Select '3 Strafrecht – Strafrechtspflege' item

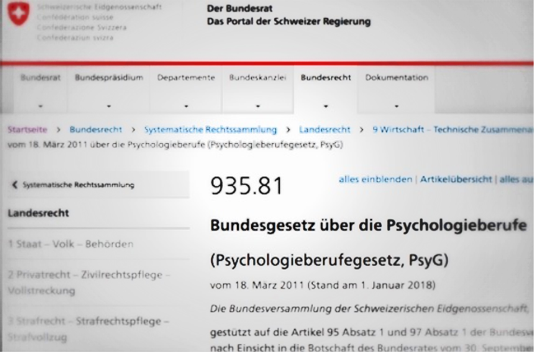point(88,329)
